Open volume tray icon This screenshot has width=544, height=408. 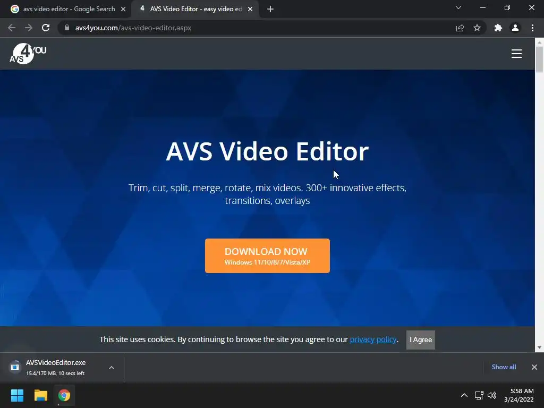[x=492, y=395]
